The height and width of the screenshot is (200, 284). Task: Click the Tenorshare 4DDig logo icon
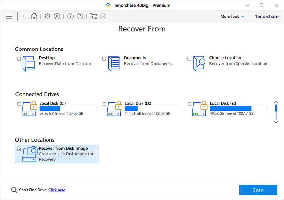click(108, 5)
